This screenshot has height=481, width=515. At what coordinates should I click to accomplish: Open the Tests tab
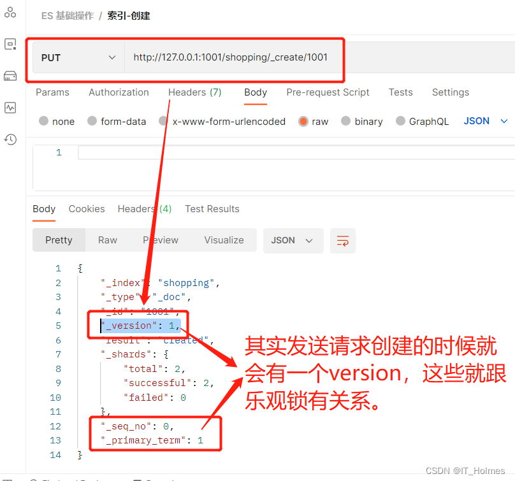tap(401, 92)
